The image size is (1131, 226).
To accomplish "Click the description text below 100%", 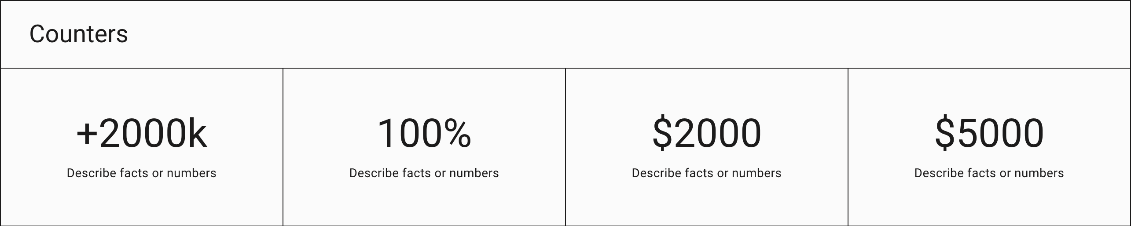I will click(x=424, y=173).
